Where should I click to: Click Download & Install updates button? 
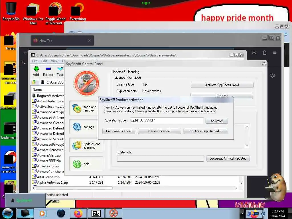coord(228,159)
